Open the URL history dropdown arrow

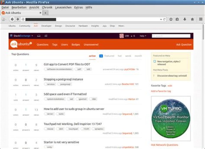click(x=161, y=19)
